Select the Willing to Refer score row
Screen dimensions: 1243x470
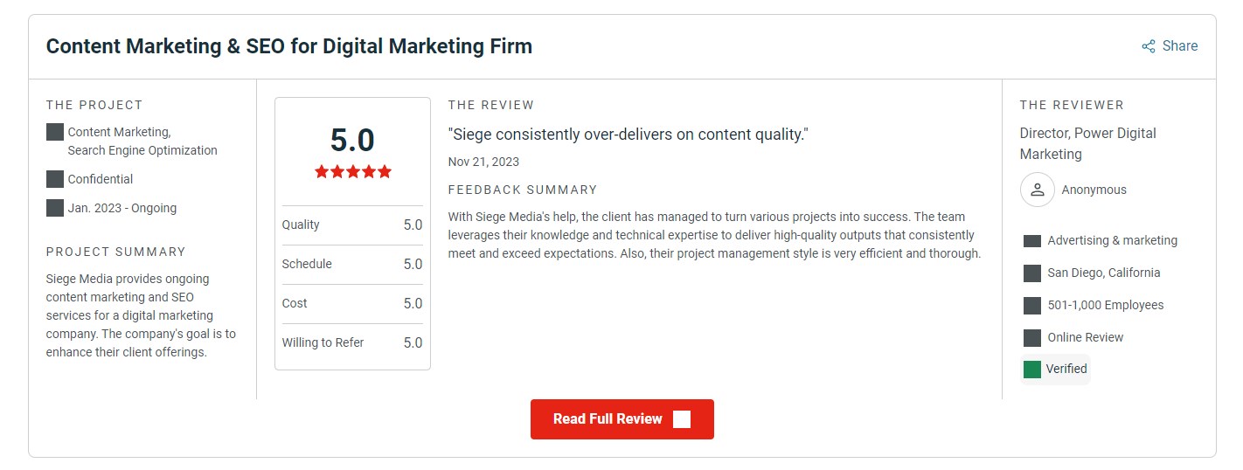[352, 343]
